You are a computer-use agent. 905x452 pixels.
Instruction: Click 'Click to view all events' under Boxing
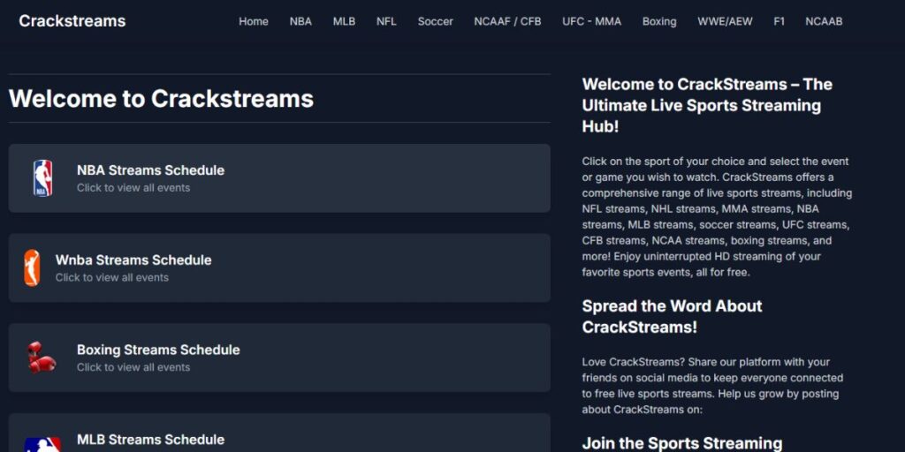pos(133,367)
